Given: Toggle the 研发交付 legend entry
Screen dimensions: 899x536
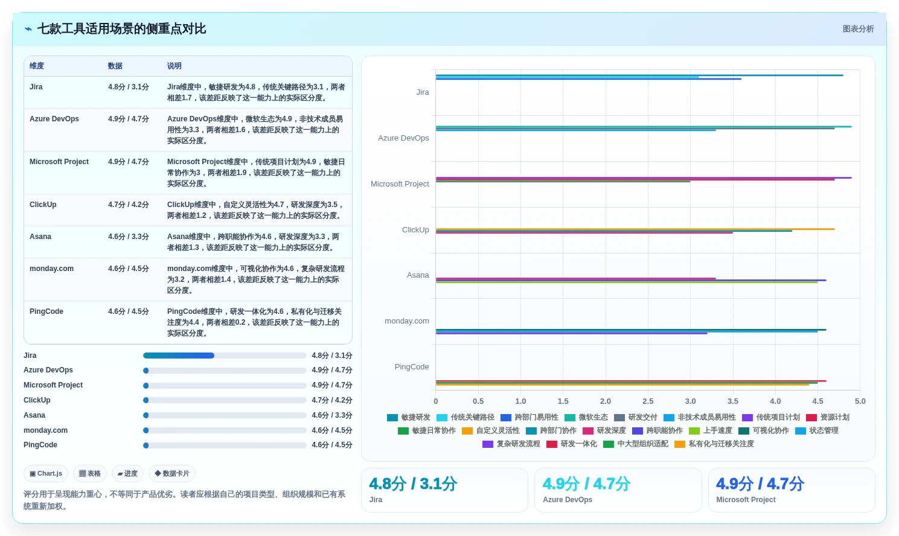Looking at the screenshot, I should (x=636, y=418).
